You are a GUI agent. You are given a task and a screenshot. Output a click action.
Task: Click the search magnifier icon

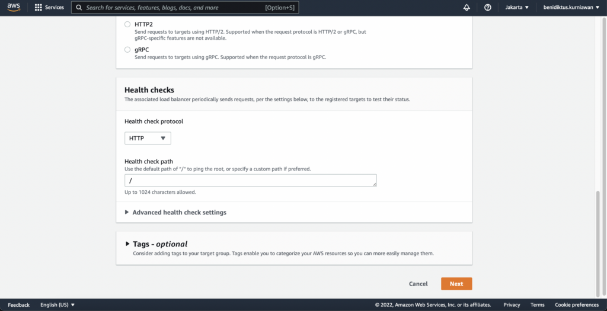coord(79,7)
